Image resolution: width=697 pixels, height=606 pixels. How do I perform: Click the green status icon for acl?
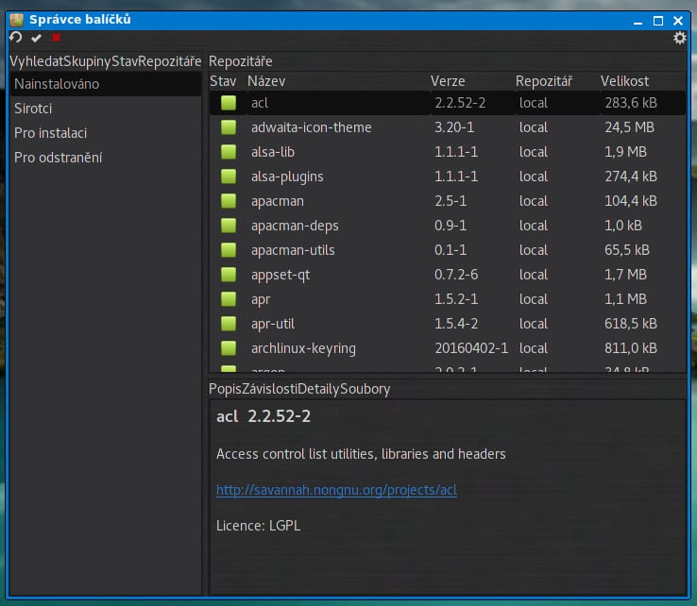pyautogui.click(x=229, y=103)
